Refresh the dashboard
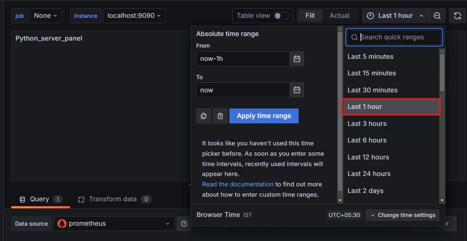Image resolution: width=467 pixels, height=241 pixels. point(457,16)
